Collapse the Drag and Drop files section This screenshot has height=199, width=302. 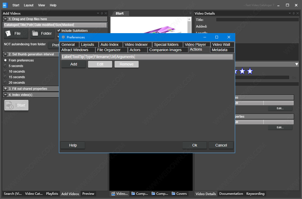click(x=6, y=19)
